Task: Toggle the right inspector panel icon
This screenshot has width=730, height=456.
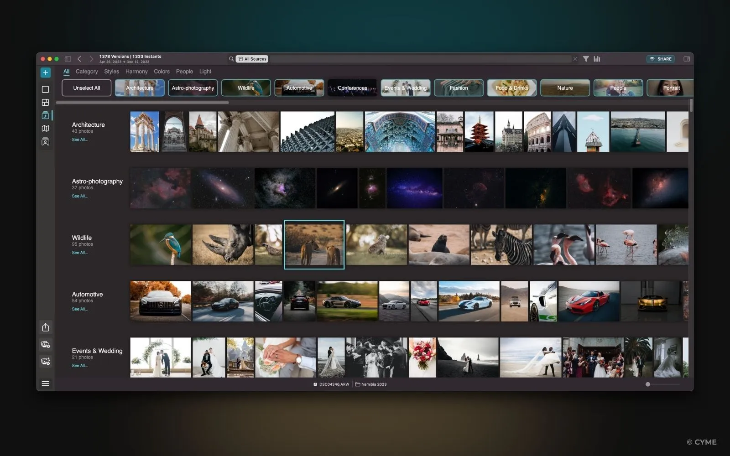Action: point(687,59)
